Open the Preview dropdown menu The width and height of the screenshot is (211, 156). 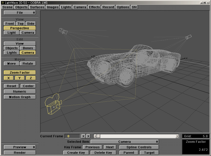[20, 147]
